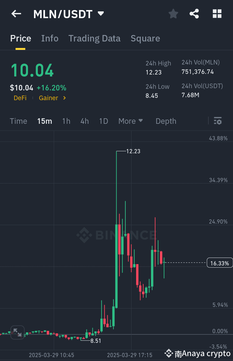The width and height of the screenshot is (233, 361).
Task: Select the Depth view
Action: pos(166,121)
